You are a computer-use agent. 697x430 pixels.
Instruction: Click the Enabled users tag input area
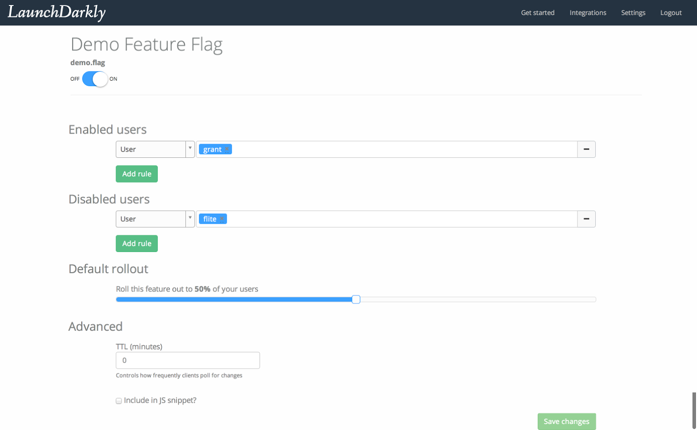tap(403, 149)
